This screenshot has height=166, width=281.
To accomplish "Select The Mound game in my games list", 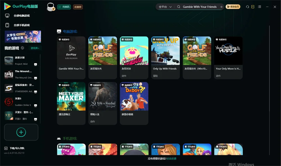I will (21, 75).
